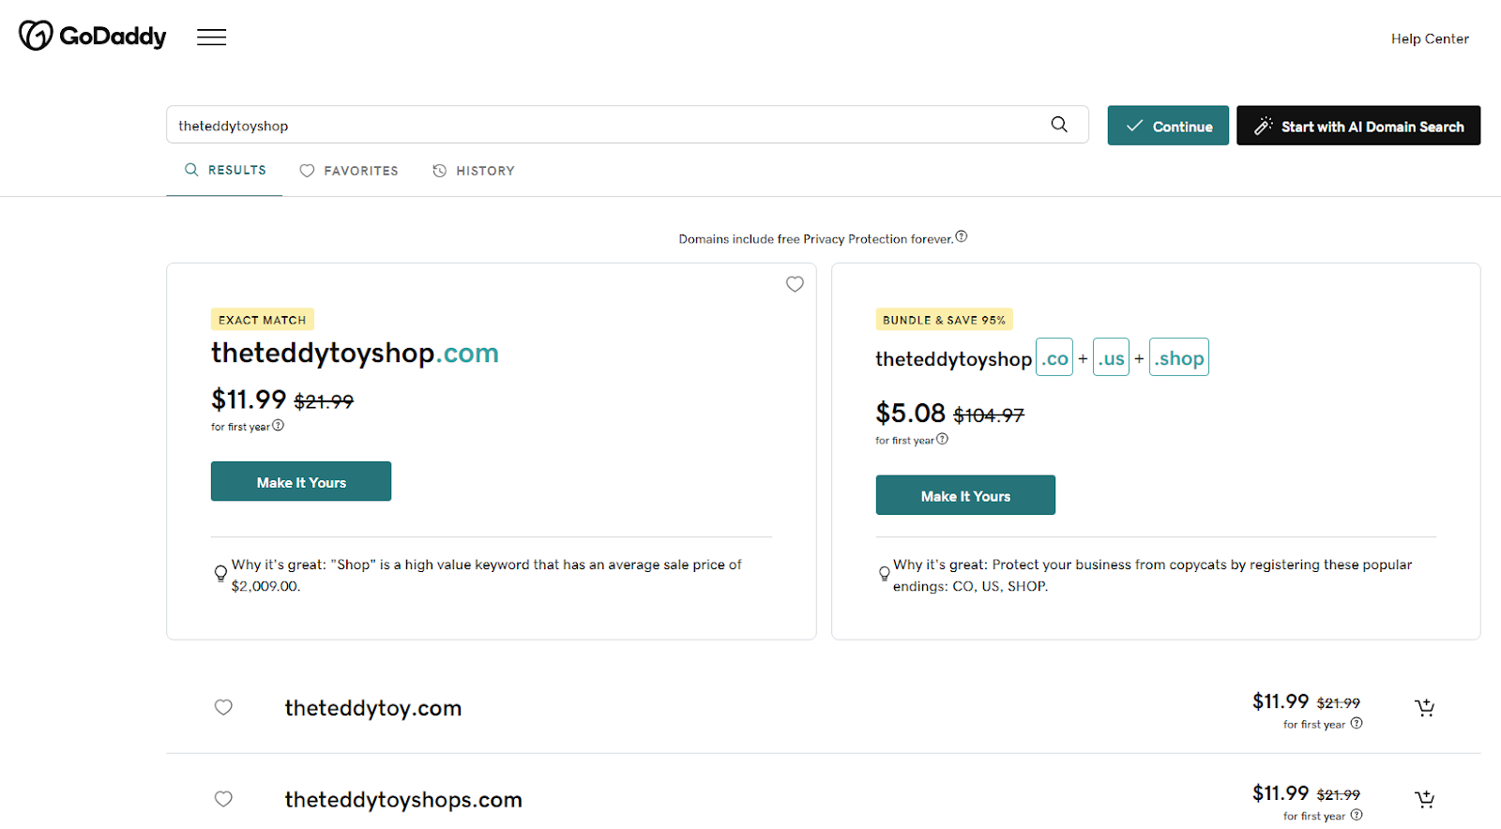The image size is (1501, 829).
Task: Click the search magnifying glass icon
Action: (1059, 124)
